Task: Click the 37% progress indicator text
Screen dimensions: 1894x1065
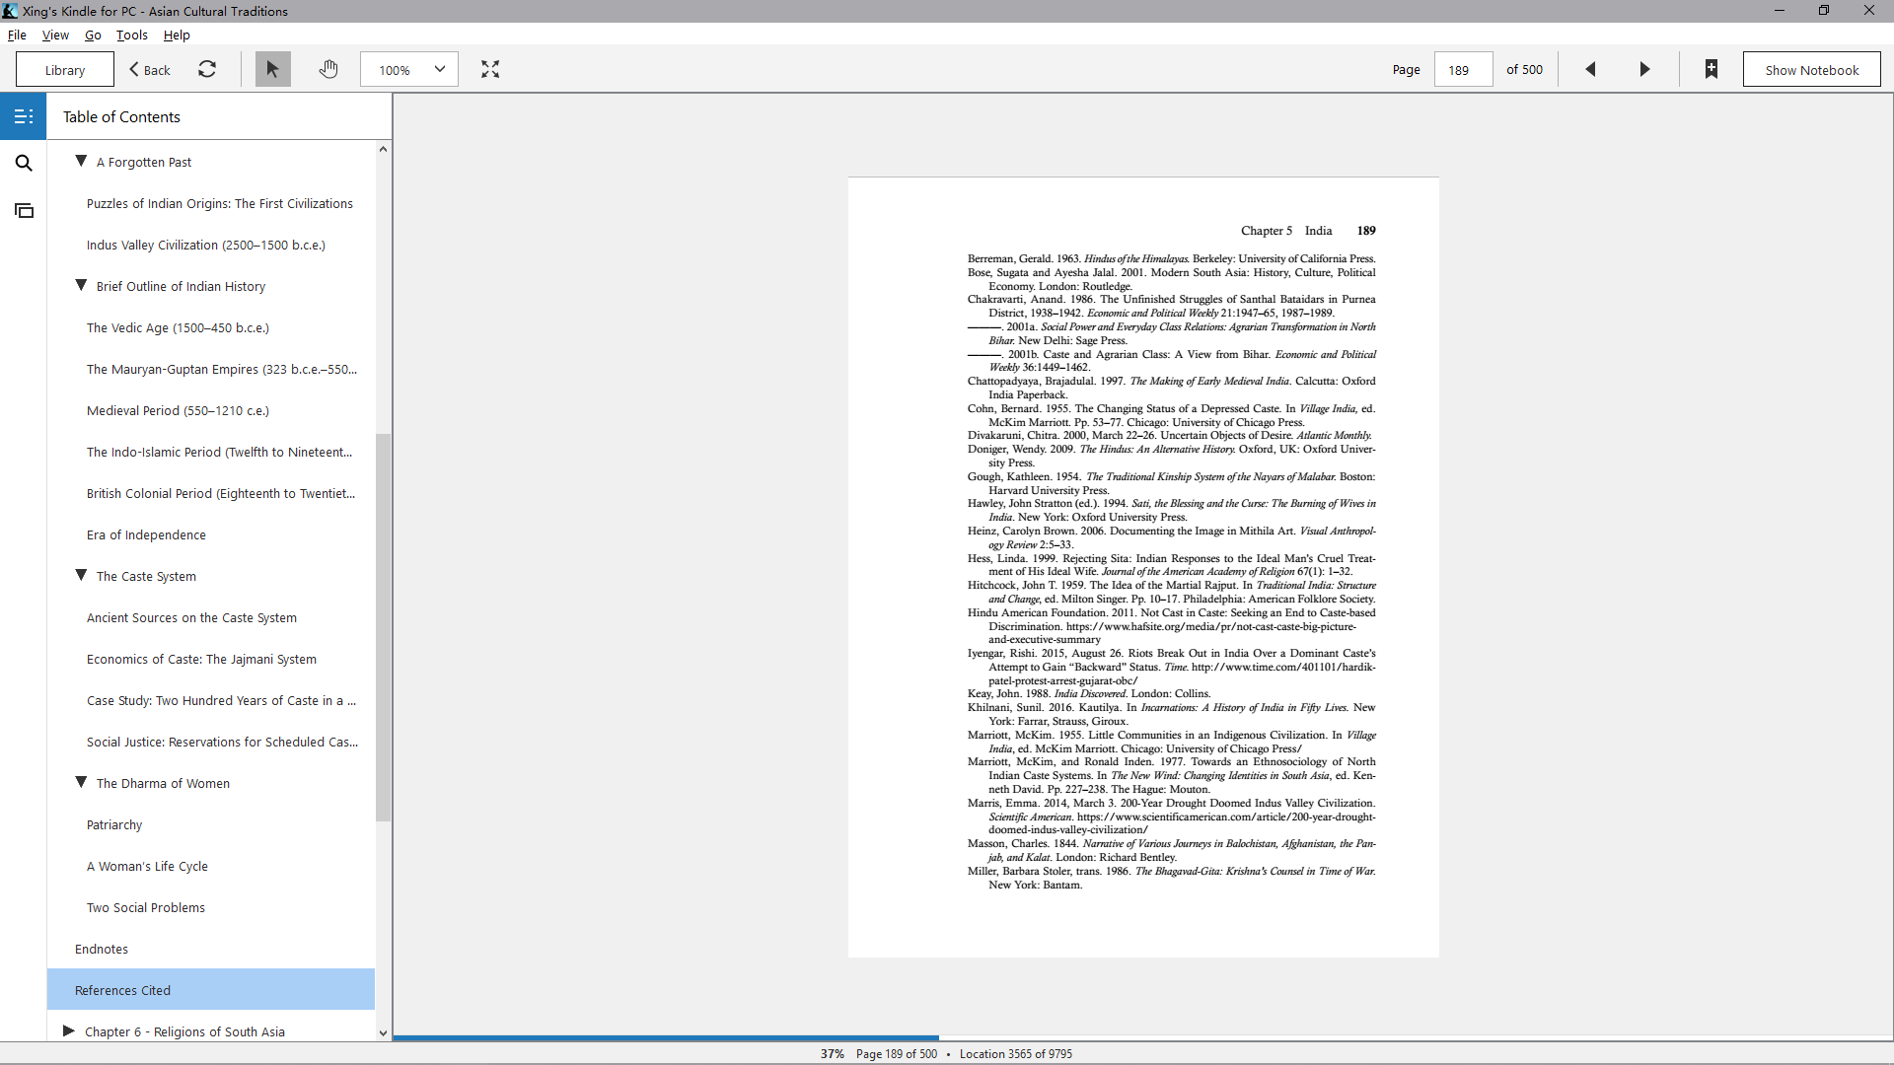Action: [833, 1054]
